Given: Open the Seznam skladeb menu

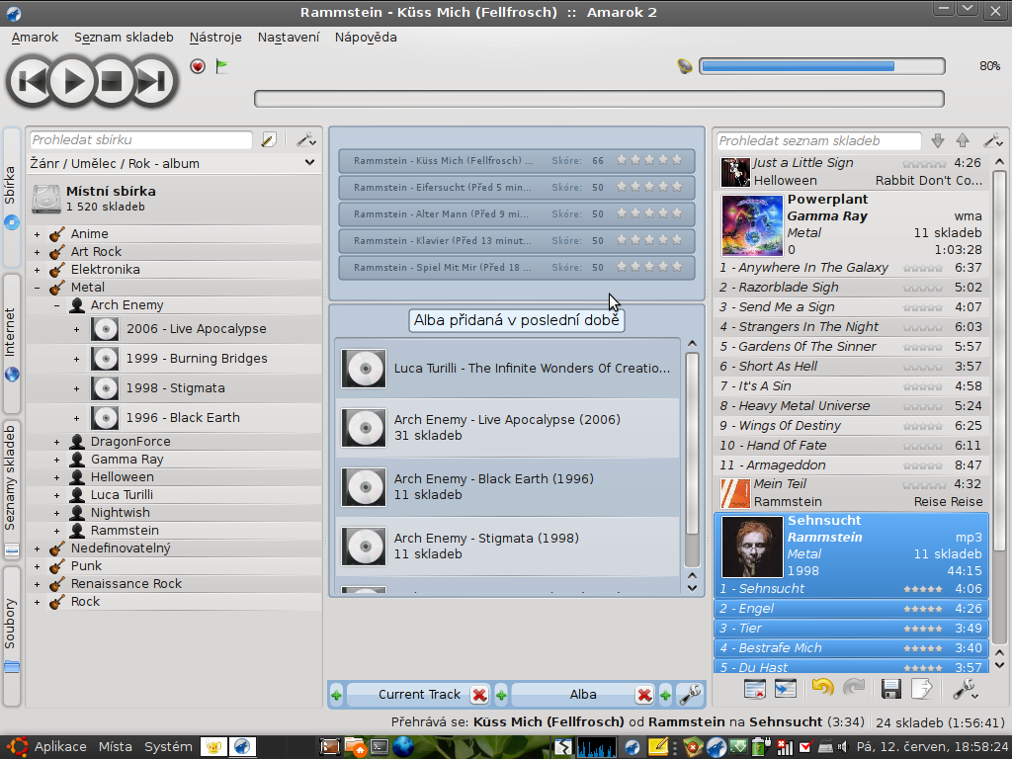Looking at the screenshot, I should click(x=124, y=38).
